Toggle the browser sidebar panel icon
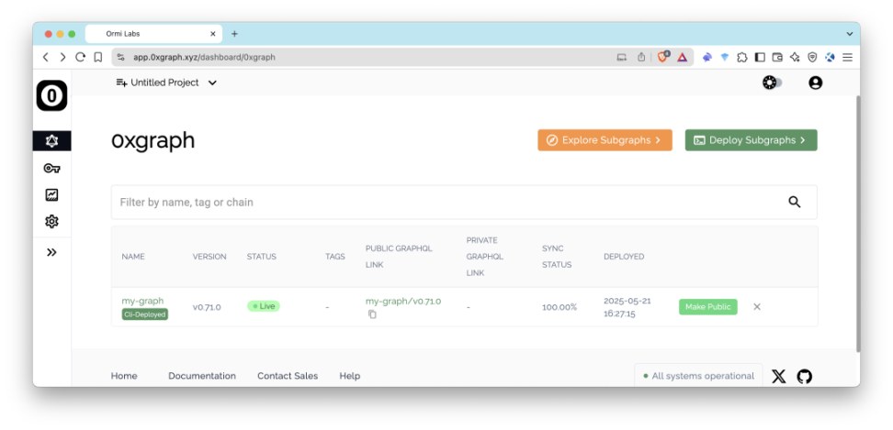Image resolution: width=893 pixels, height=430 pixels. [x=760, y=57]
